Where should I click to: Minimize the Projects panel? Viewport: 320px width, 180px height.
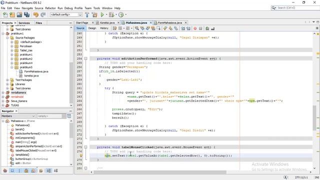(x=70, y=23)
